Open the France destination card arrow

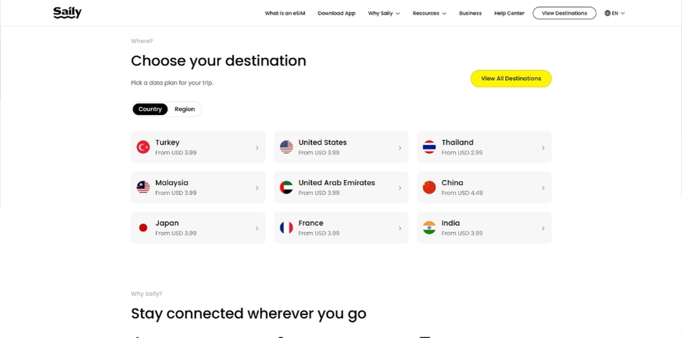pyautogui.click(x=400, y=228)
